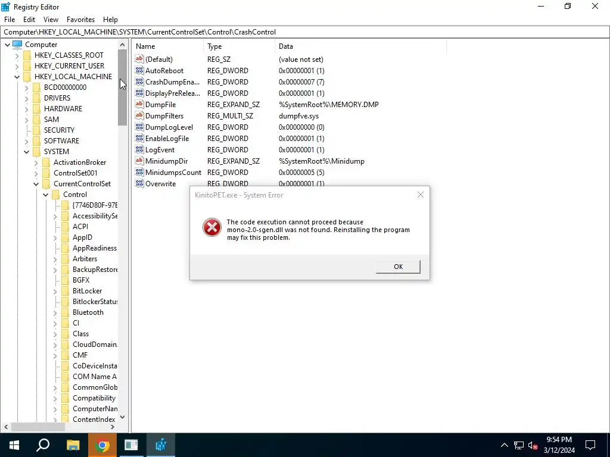Collapse the Control key
The image size is (610, 457).
(45, 195)
